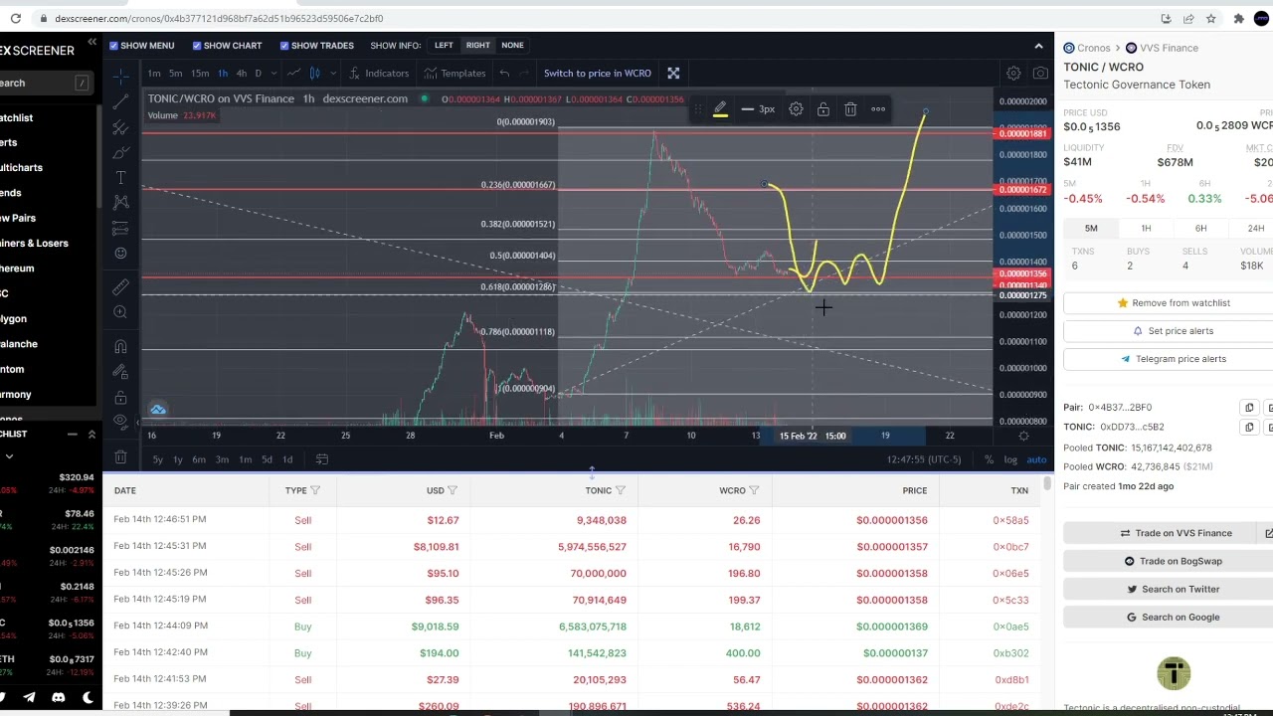This screenshot has width=1273, height=716.
Task: Click the browser reload button
Action: pos(15,18)
